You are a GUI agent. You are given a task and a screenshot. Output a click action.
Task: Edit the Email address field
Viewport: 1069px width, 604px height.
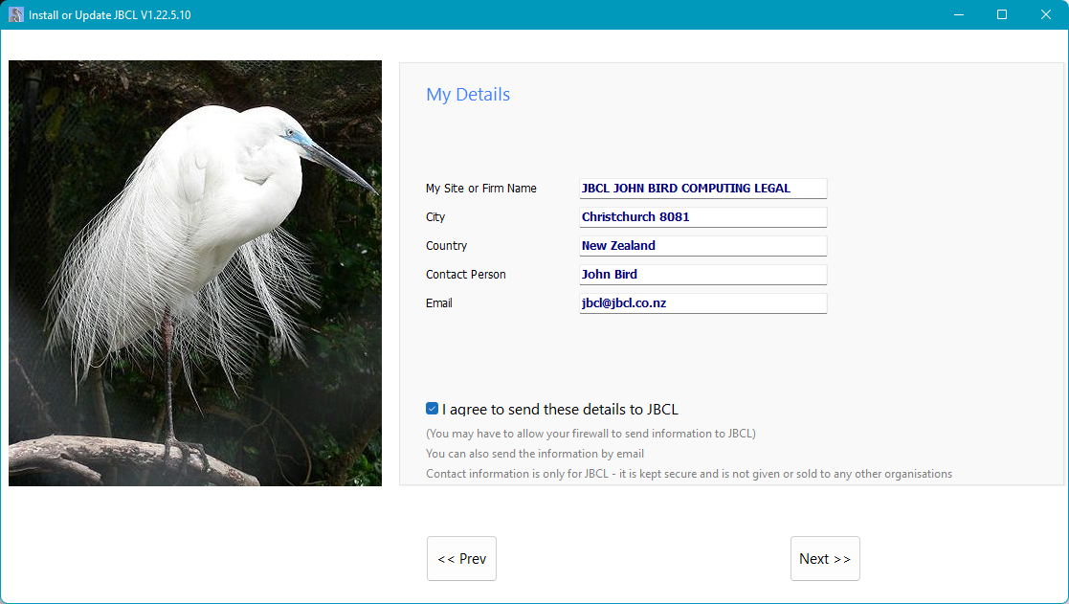702,303
